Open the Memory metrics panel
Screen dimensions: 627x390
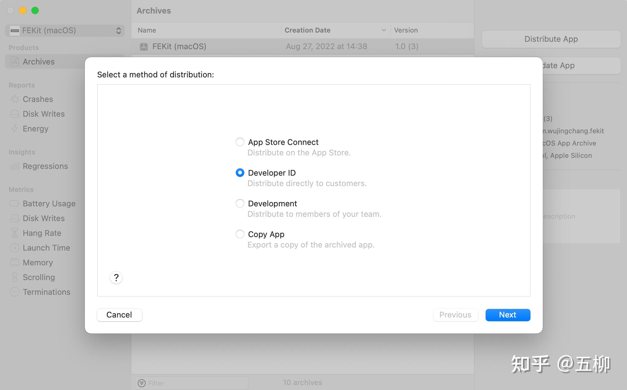pyautogui.click(x=37, y=263)
